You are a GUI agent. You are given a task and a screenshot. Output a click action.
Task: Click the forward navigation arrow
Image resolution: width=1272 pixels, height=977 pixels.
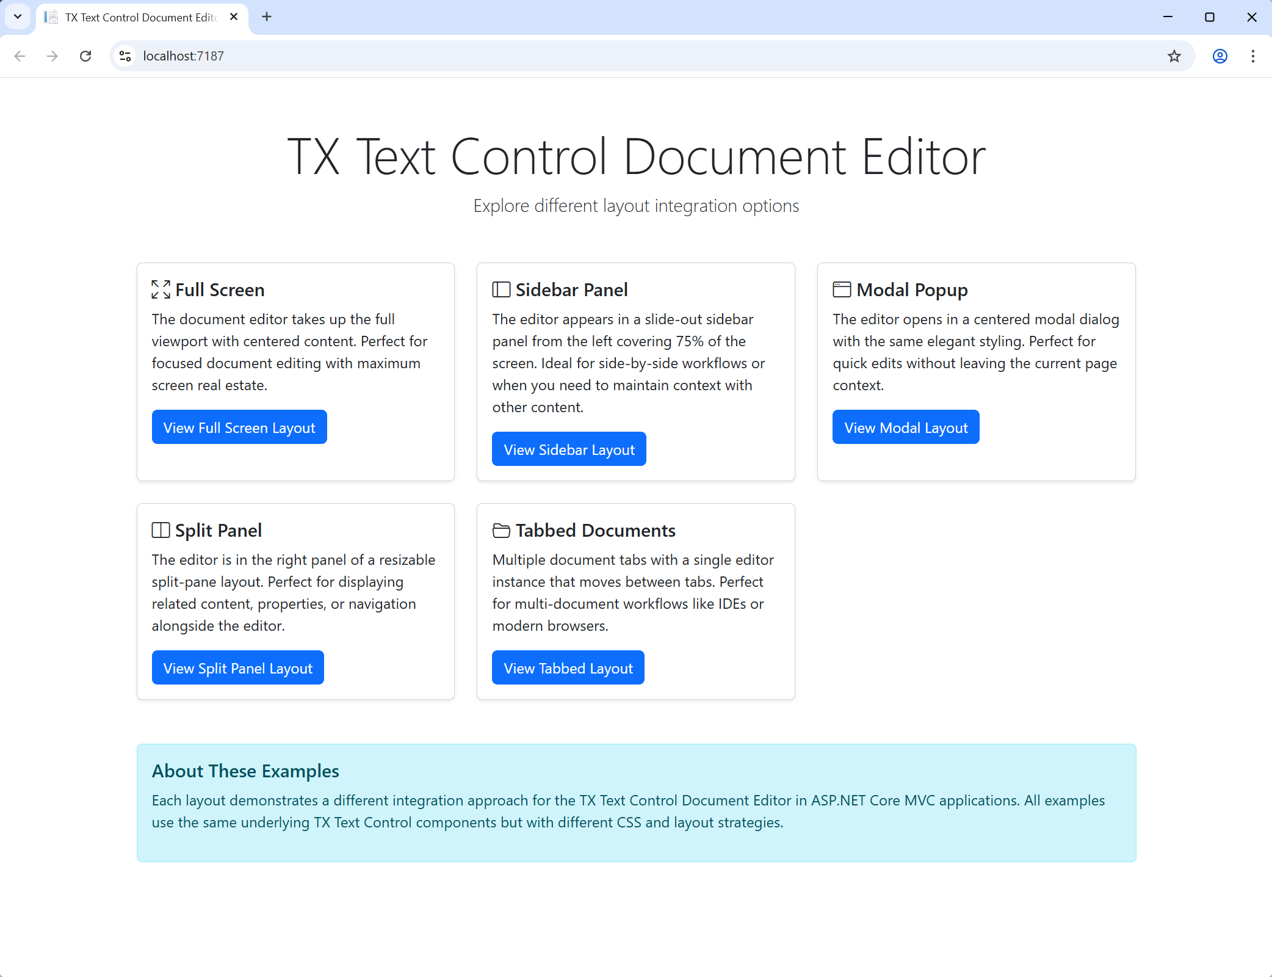(x=52, y=56)
